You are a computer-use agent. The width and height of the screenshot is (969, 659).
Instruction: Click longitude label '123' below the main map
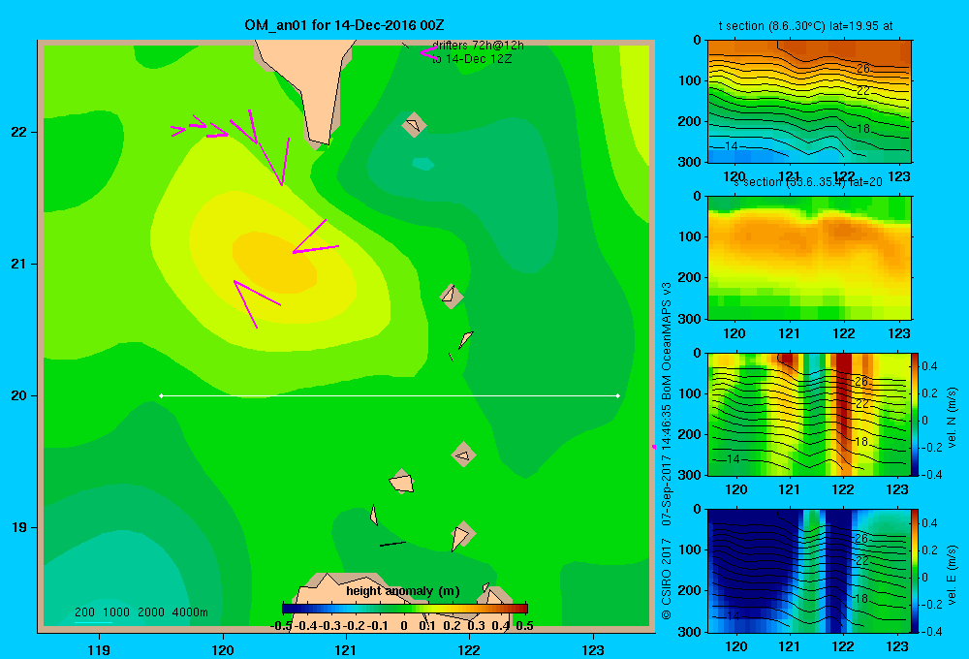(593, 649)
